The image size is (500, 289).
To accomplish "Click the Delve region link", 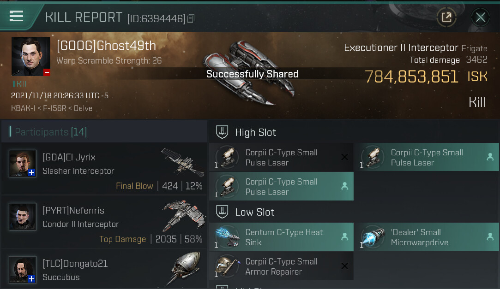I will pyautogui.click(x=83, y=108).
